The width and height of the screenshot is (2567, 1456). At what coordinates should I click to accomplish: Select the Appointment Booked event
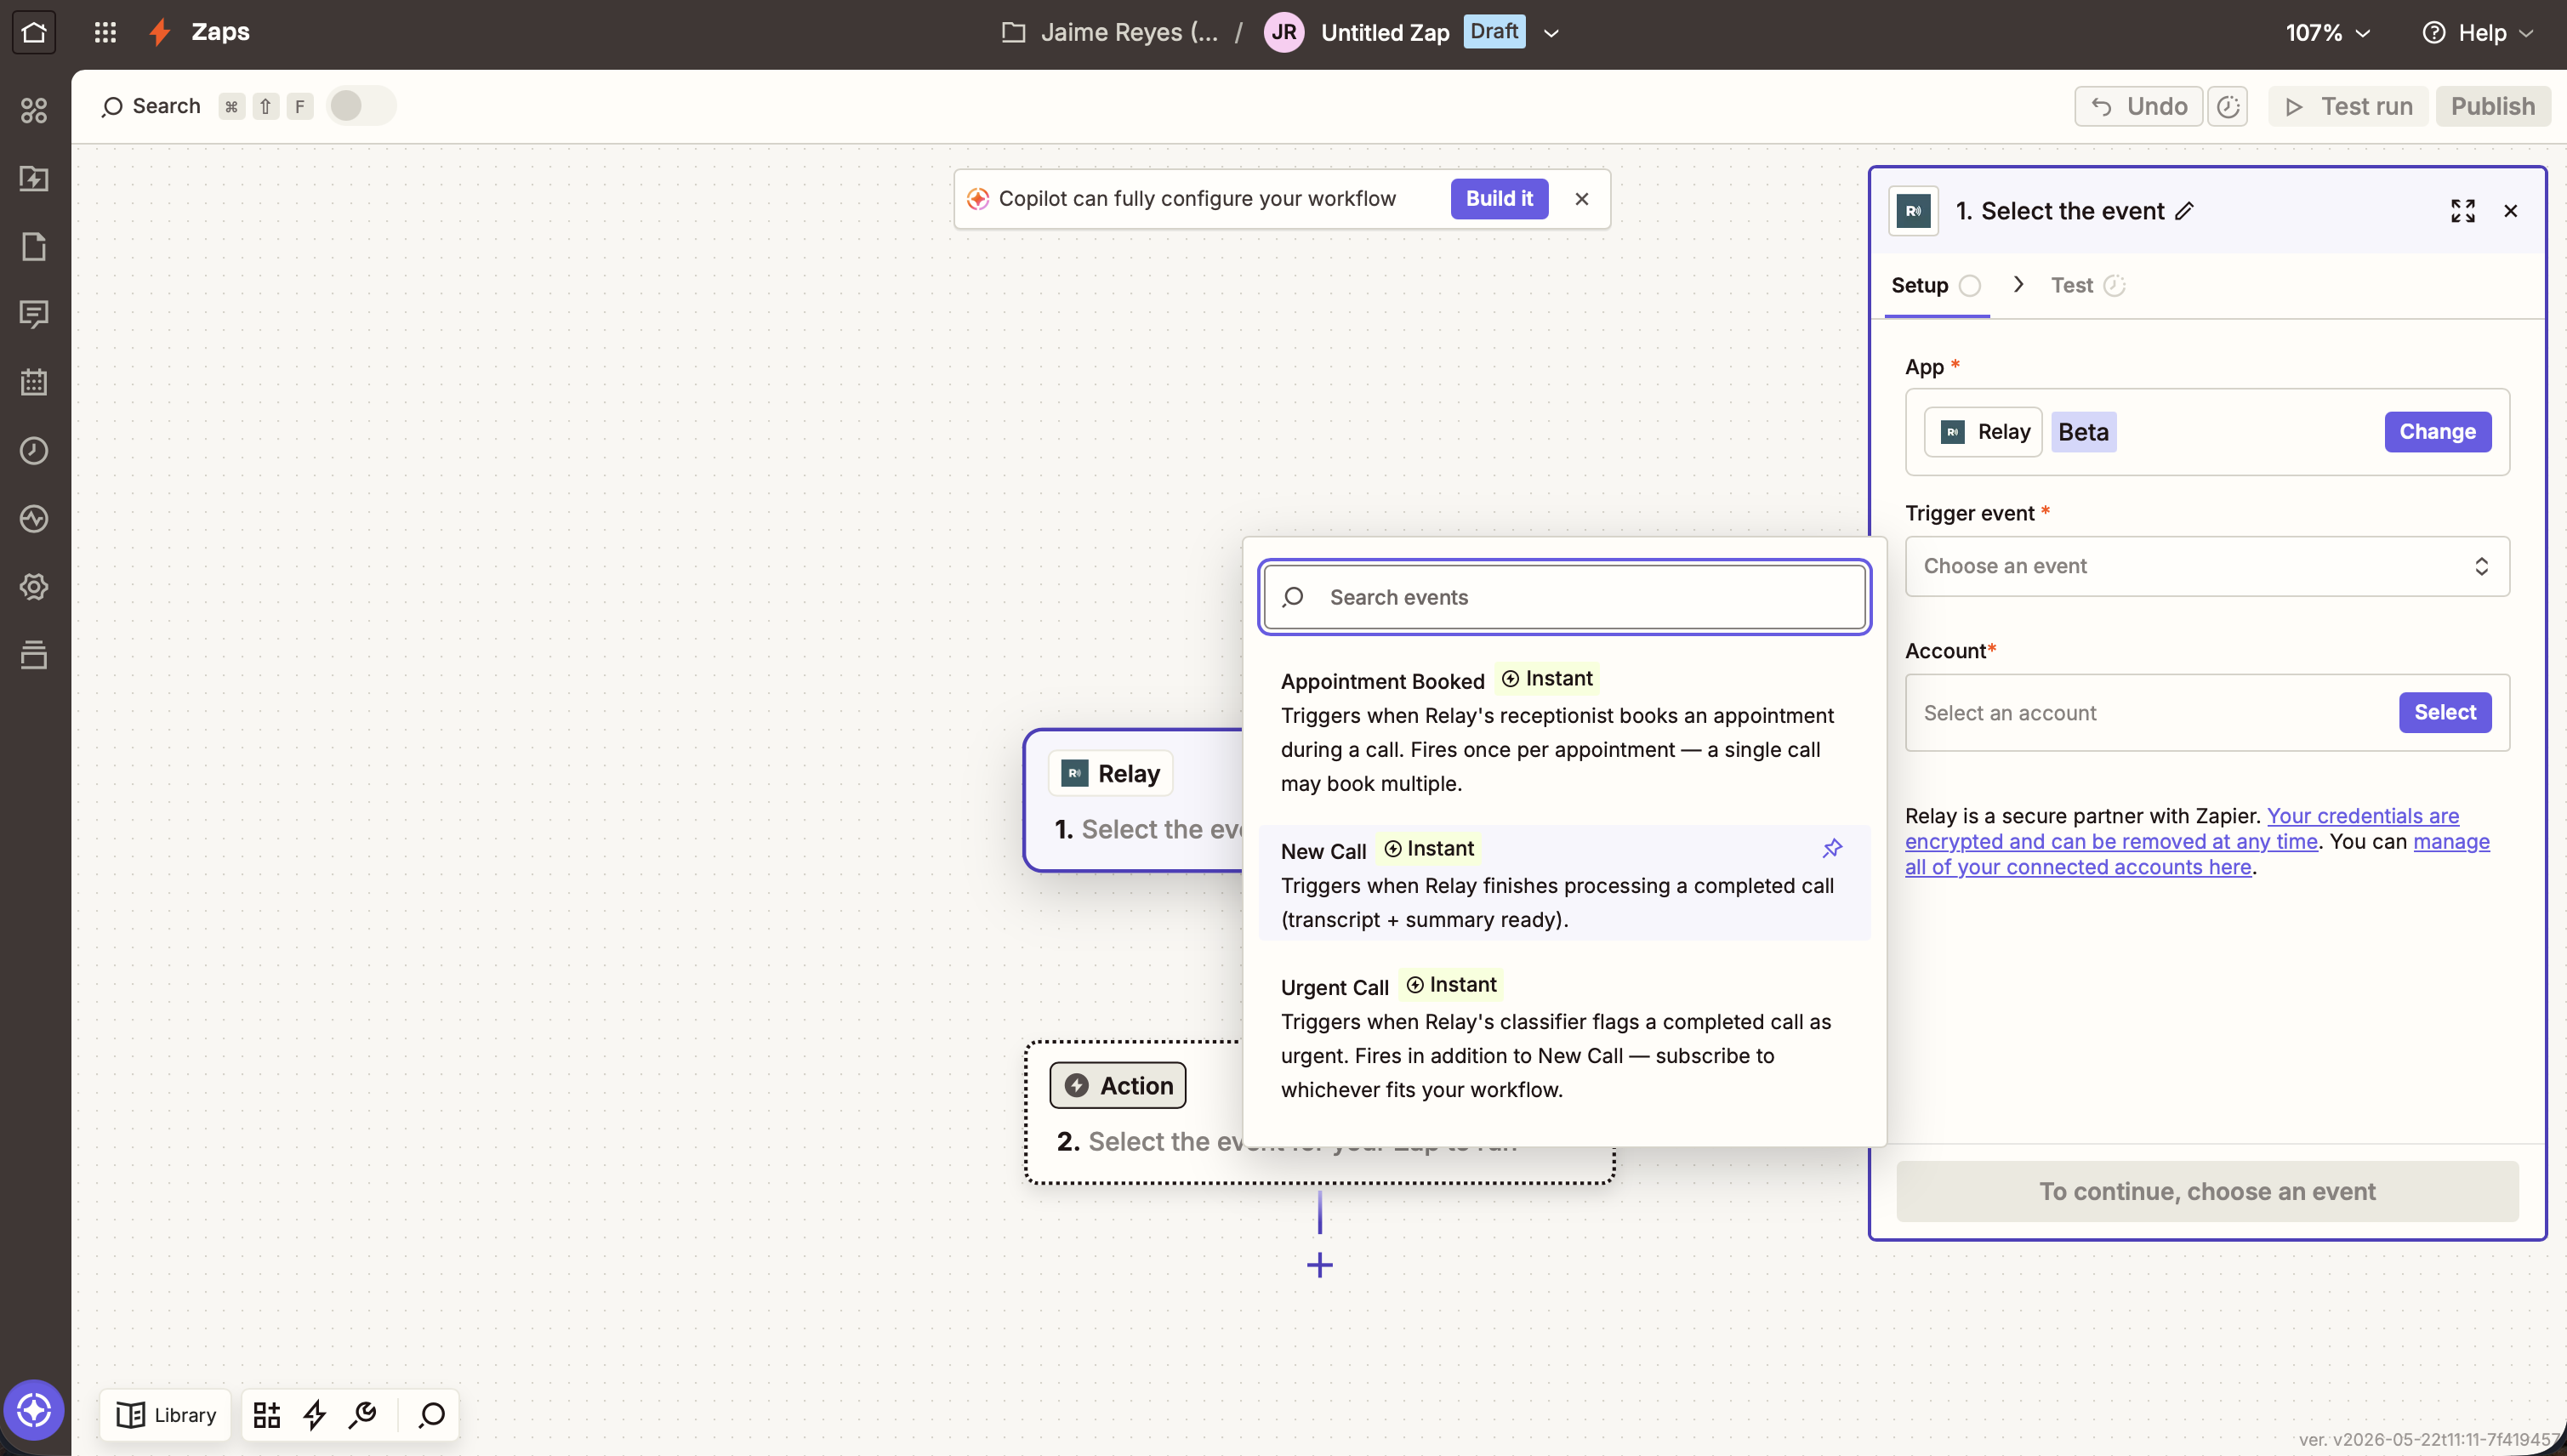1564,731
